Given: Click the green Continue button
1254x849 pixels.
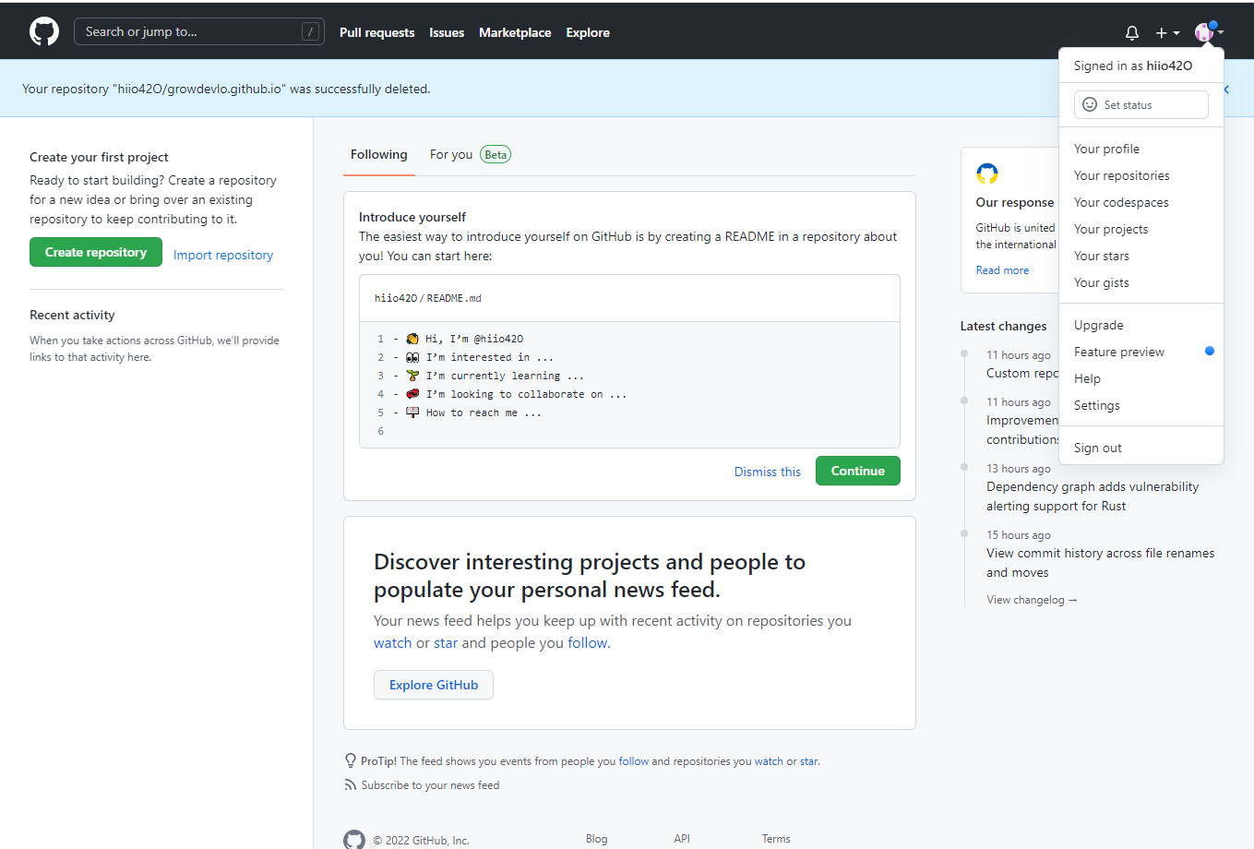Looking at the screenshot, I should point(857,471).
